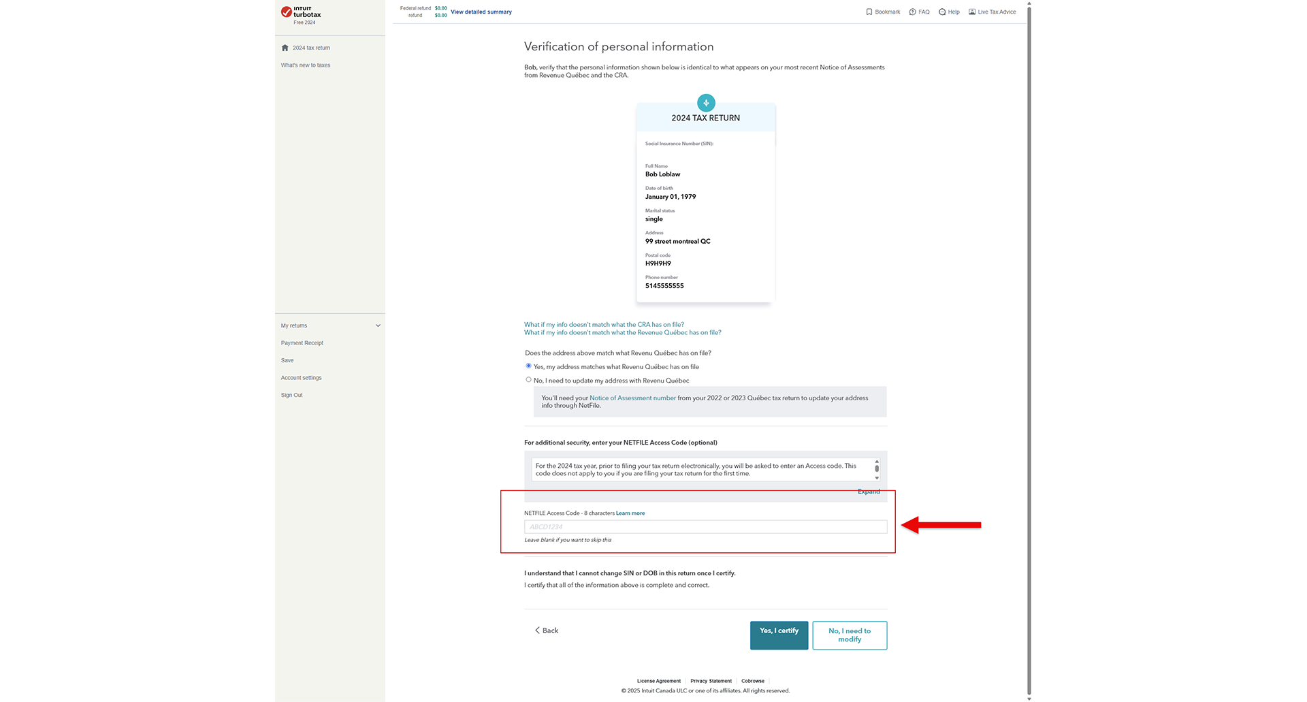Select No, I need to update my address
This screenshot has height=702, width=1307.
tap(528, 380)
